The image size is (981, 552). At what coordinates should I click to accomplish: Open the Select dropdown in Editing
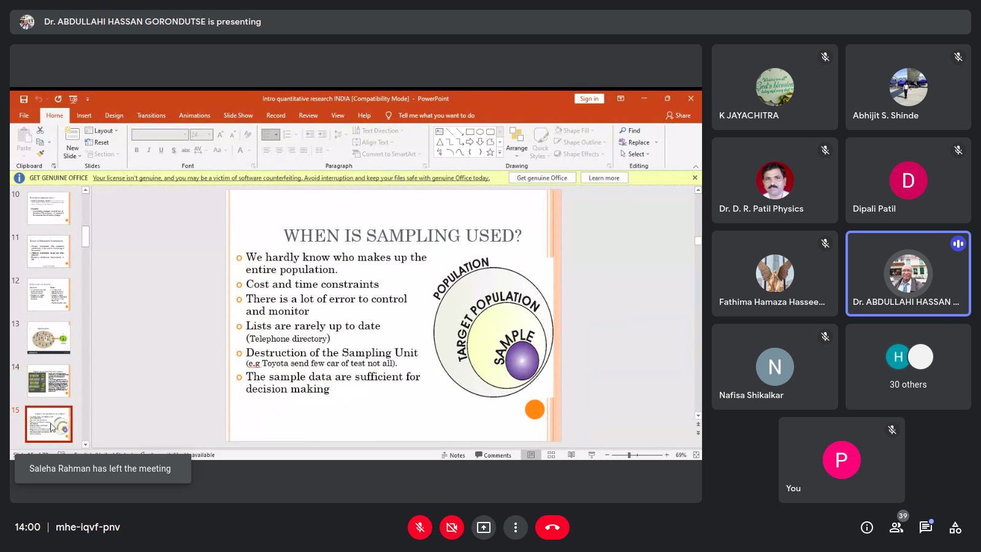(x=635, y=154)
